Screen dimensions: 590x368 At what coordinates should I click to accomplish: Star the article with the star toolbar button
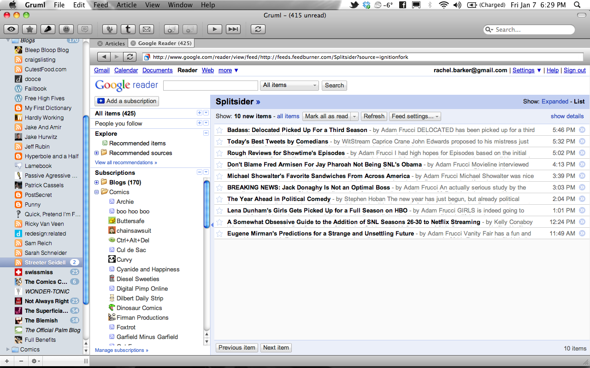click(x=30, y=29)
